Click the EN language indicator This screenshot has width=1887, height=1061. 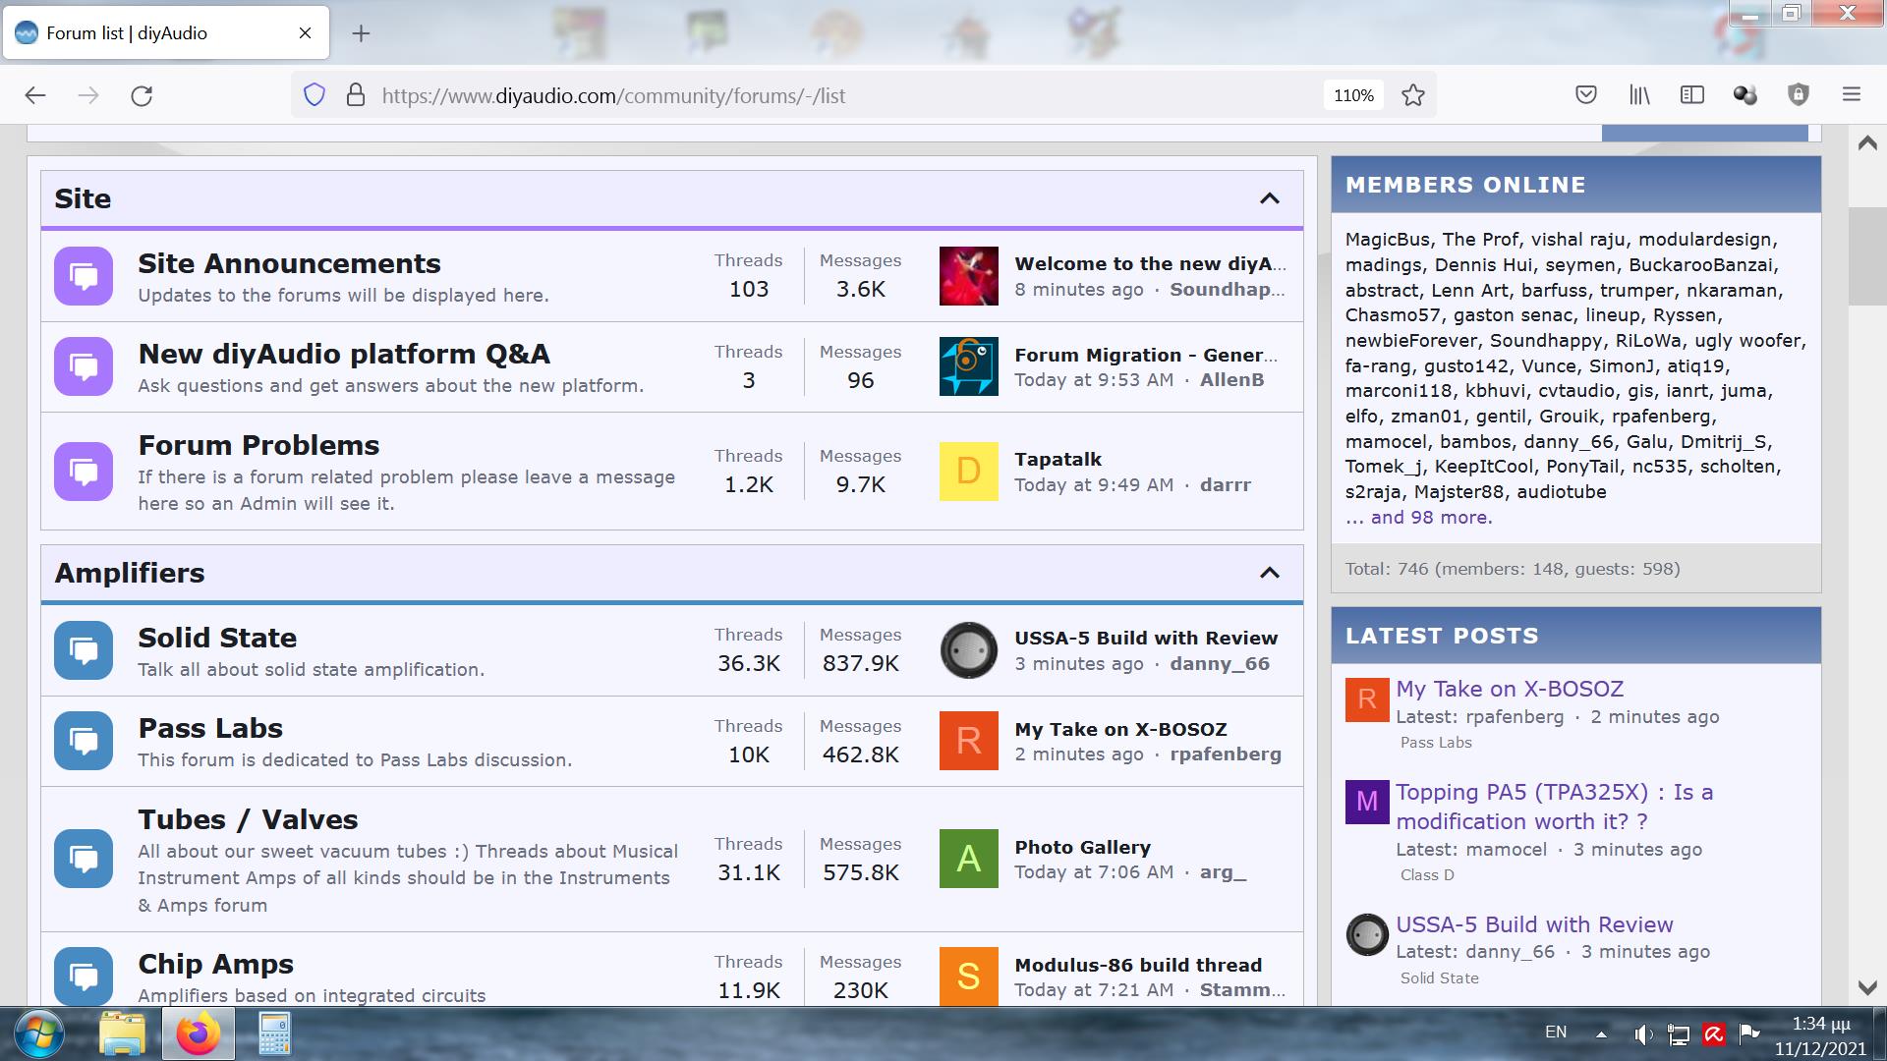click(1556, 1032)
